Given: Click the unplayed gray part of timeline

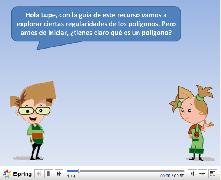Looking at the screenshot, I should 132,171.
